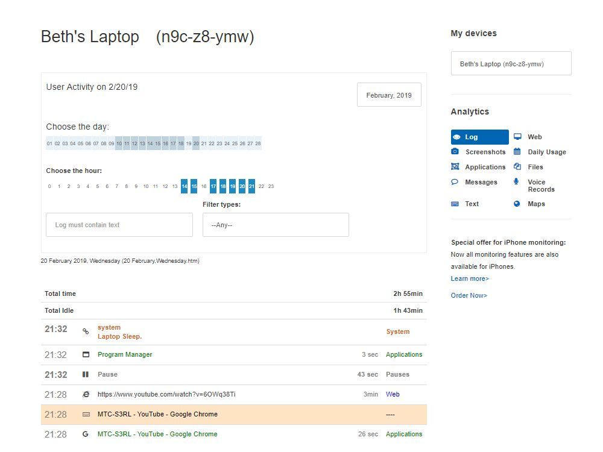Click the Program Manager log entry

coord(125,354)
